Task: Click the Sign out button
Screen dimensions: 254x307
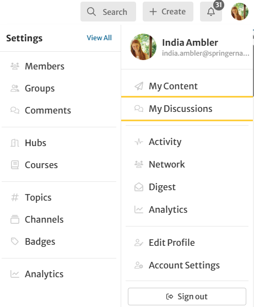Action: [x=187, y=297]
